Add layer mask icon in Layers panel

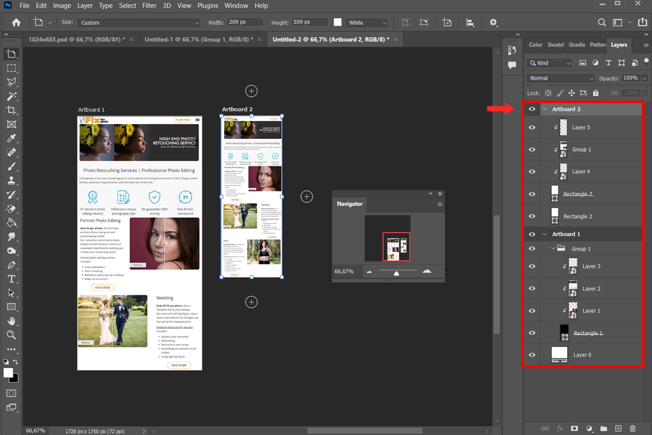point(574,429)
